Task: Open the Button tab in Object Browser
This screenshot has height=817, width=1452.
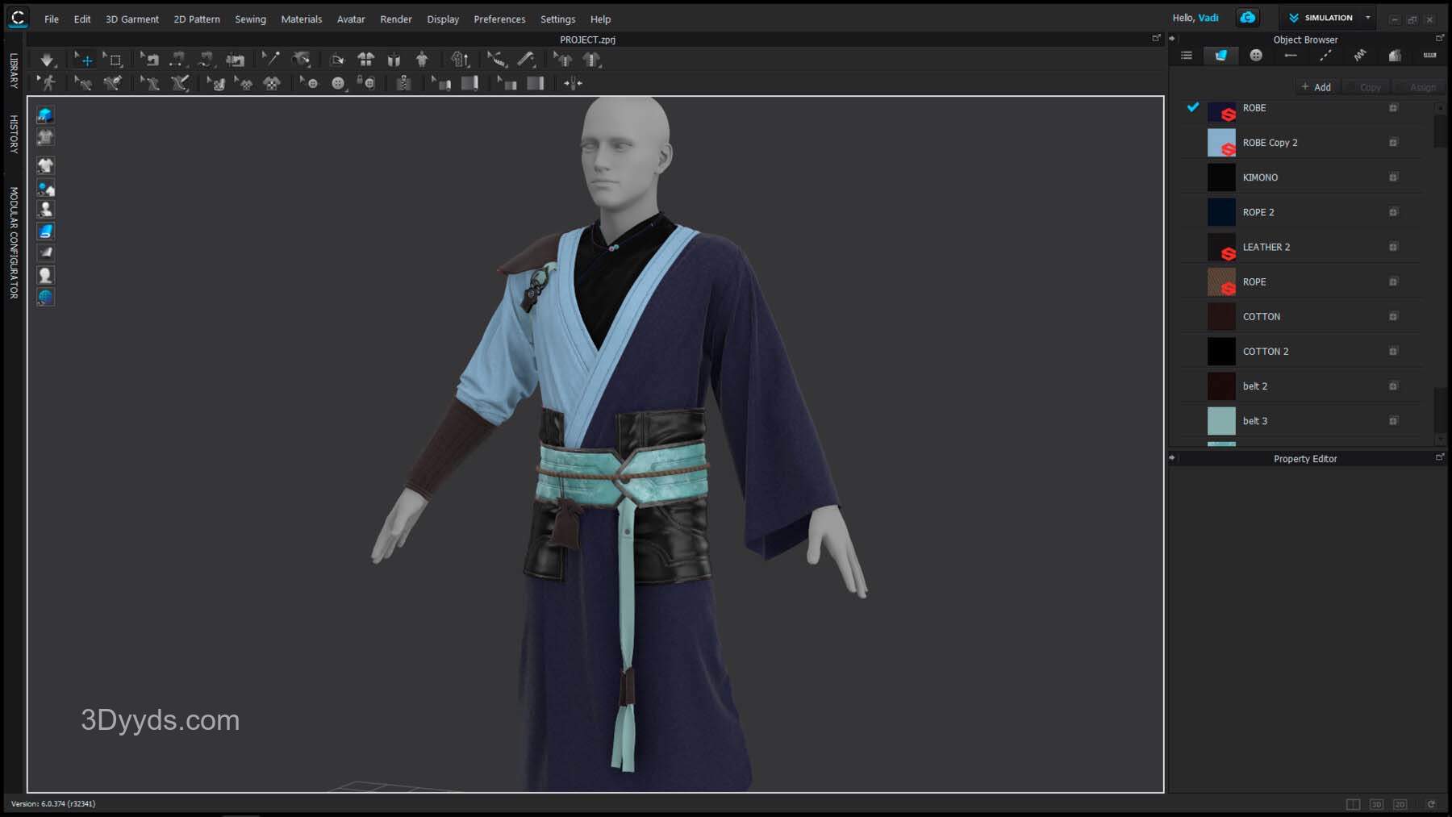Action: pos(1256,56)
